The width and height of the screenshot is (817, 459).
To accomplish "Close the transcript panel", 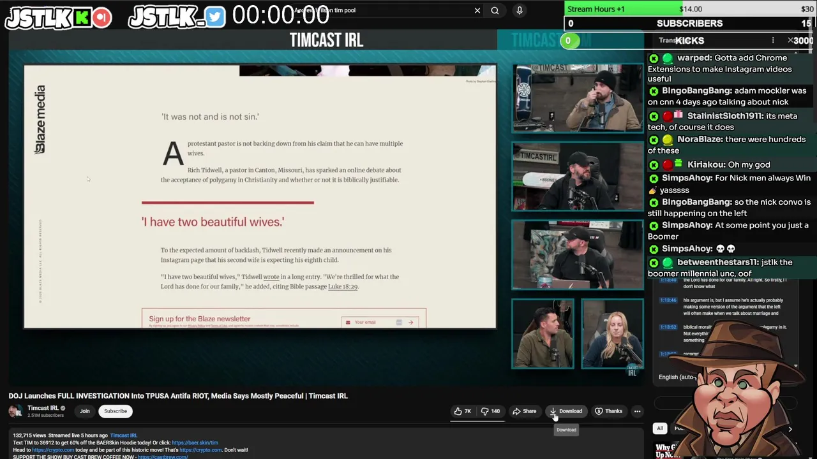I will click(x=790, y=40).
